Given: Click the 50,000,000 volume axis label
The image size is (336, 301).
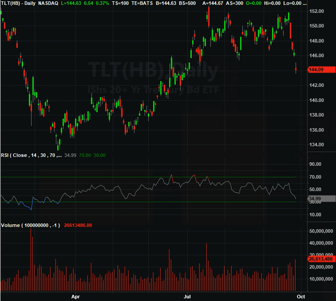Looking at the screenshot, I should 321,231.
